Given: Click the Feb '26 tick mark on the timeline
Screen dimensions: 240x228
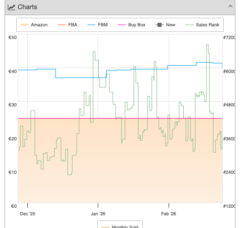Looking at the screenshot, I should tap(169, 205).
